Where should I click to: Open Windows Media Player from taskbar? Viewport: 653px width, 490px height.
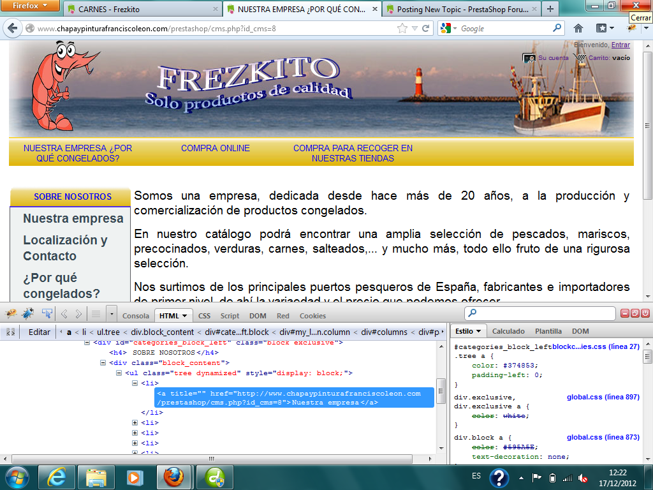coord(135,477)
